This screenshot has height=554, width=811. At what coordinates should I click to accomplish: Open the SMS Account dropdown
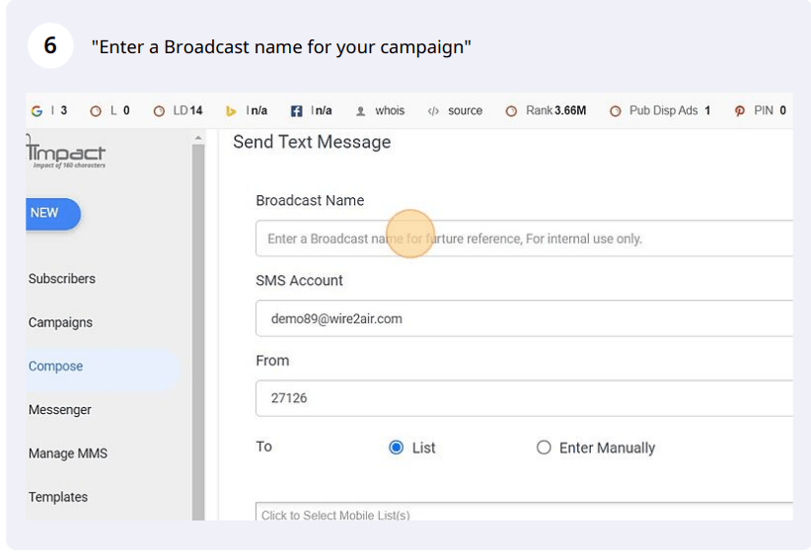click(x=524, y=318)
